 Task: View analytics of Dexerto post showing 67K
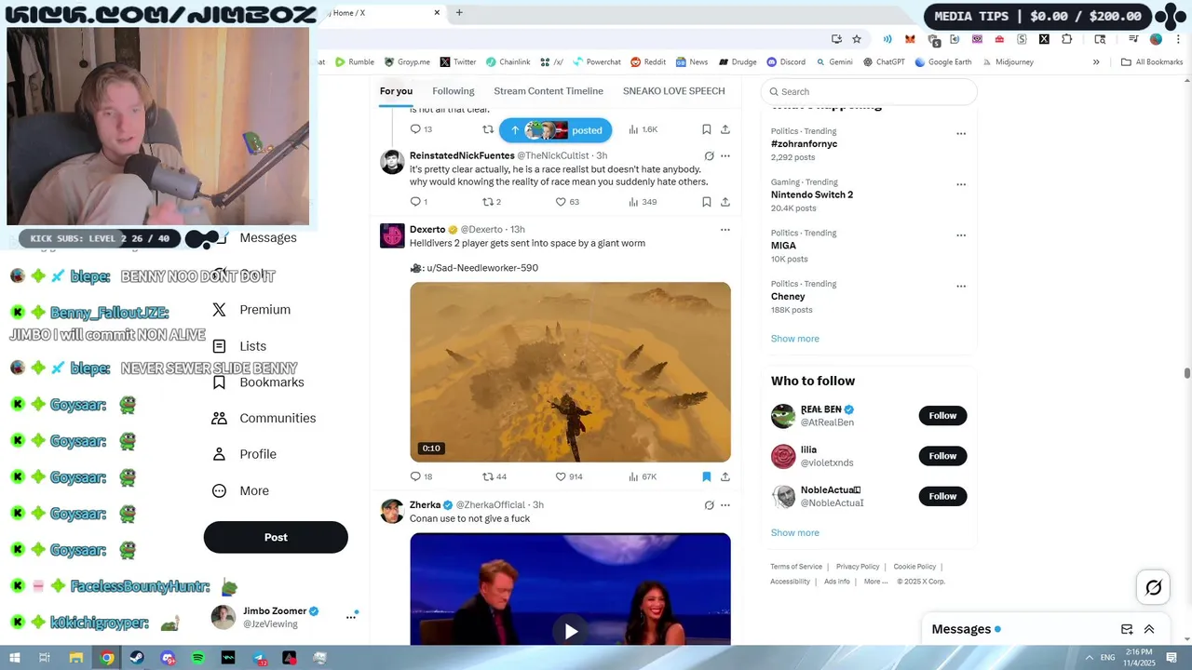(x=643, y=476)
